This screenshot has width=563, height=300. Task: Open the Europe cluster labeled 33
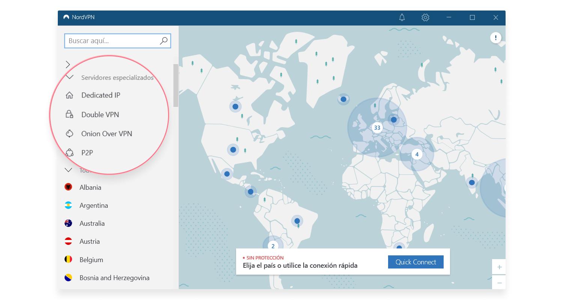pyautogui.click(x=377, y=127)
